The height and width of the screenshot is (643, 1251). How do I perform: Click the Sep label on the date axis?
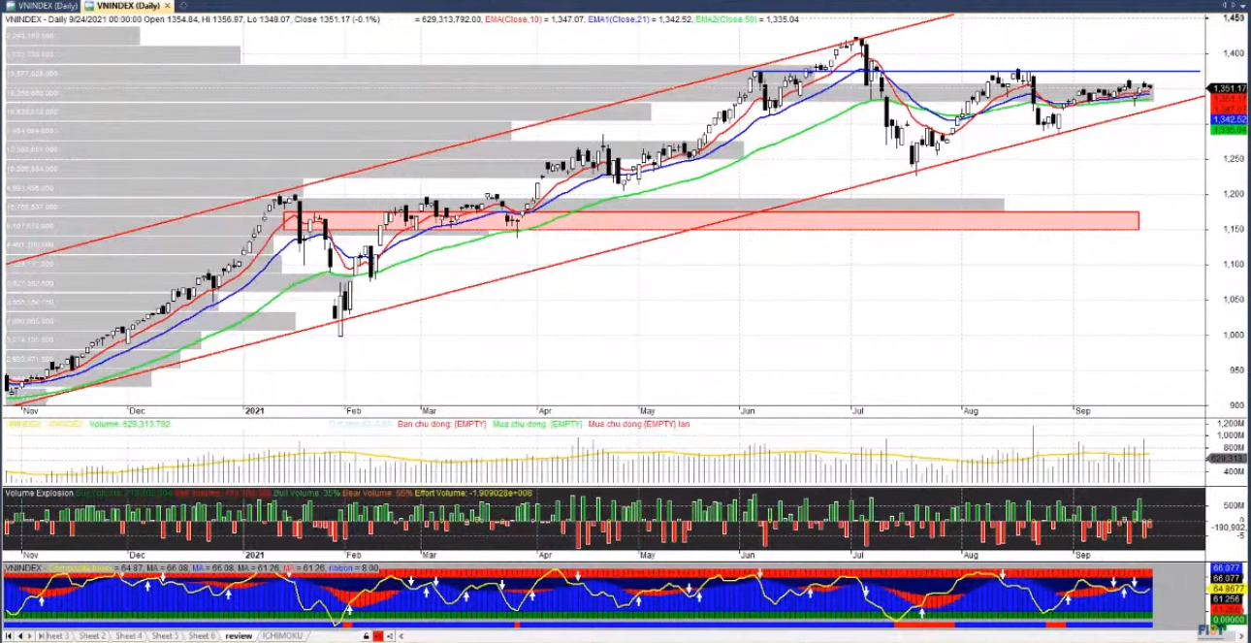1083,411
